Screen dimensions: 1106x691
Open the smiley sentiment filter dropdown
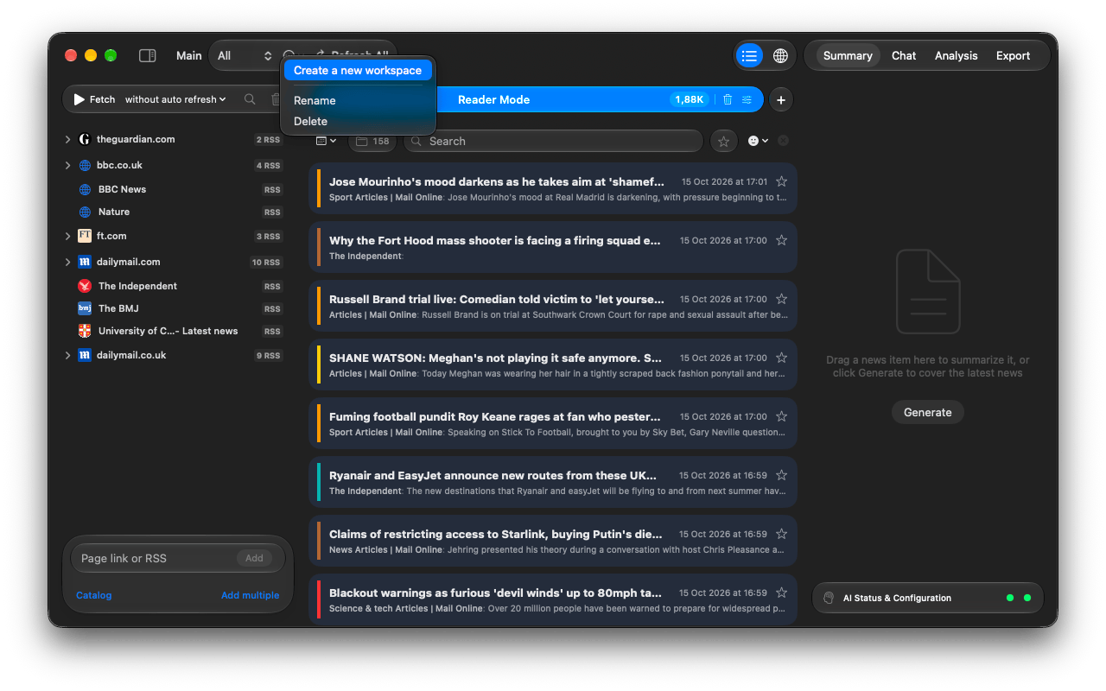tap(758, 141)
